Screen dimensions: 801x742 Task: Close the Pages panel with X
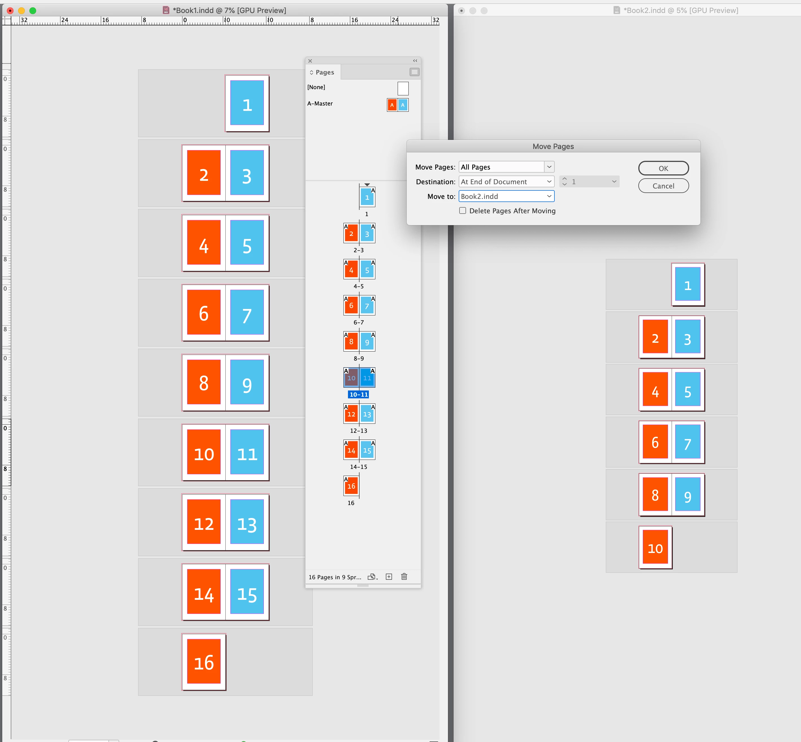(x=310, y=61)
